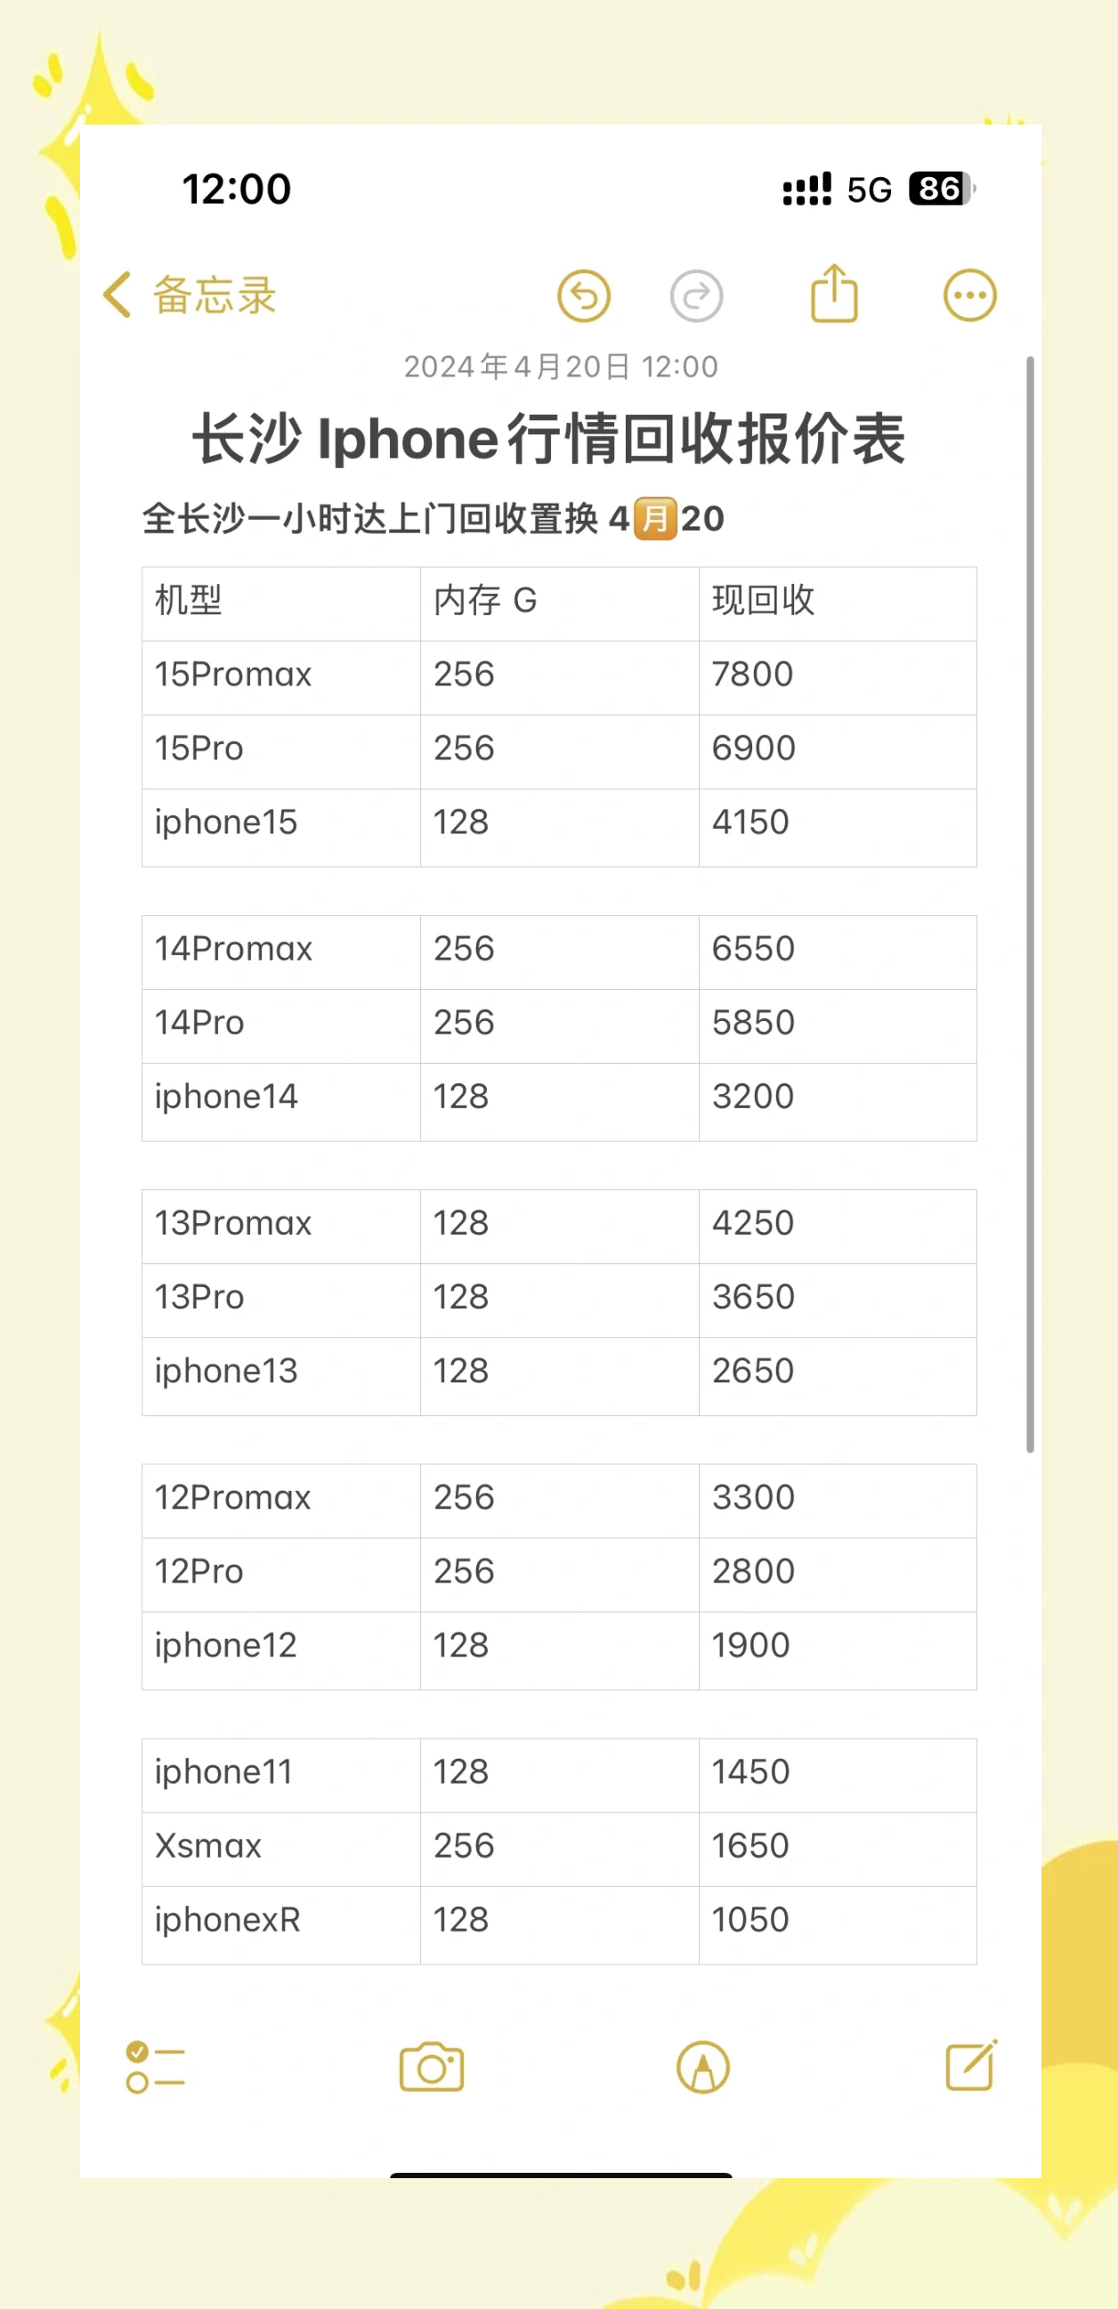Return to 备忘录 notes list
Viewport: 1118px width, 2309px height.
click(215, 295)
